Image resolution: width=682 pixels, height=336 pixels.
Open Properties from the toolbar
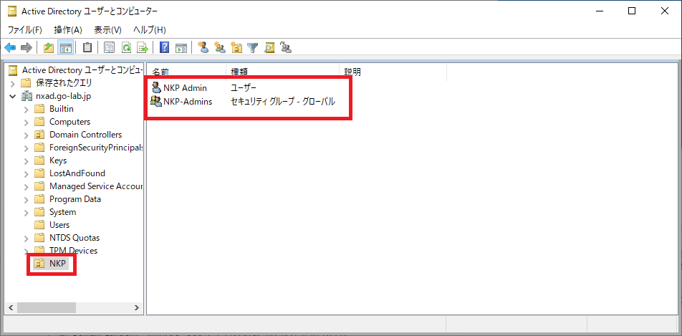pos(109,47)
